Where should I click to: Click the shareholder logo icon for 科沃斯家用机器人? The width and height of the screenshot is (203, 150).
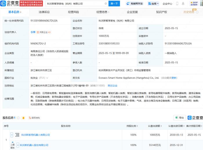click(x=17, y=135)
